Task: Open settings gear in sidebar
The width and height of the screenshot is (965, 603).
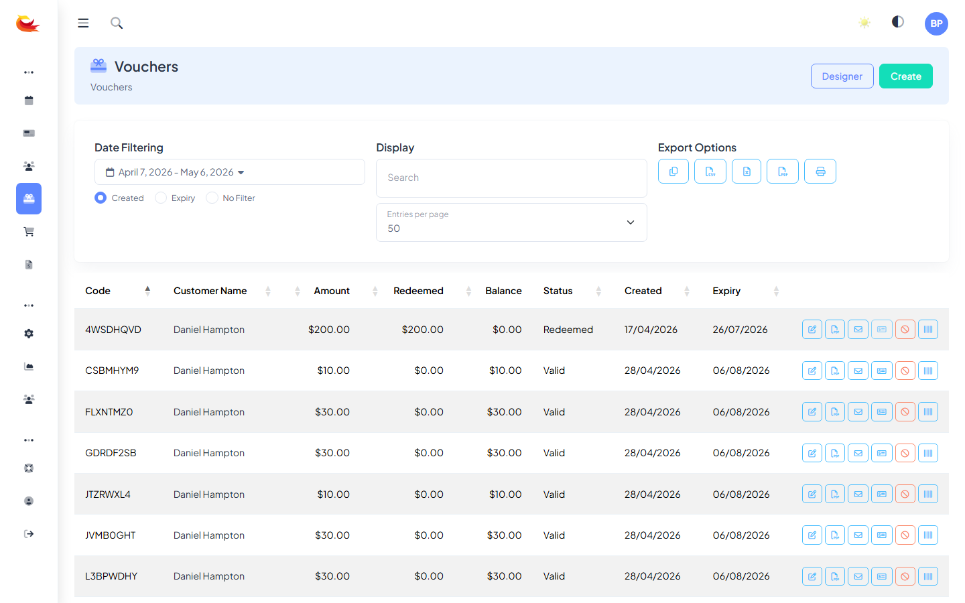Action: [x=29, y=334]
